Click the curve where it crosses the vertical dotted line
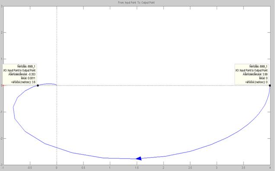Image resolution: width=275 pixels, height=171 pixels. (x=57, y=147)
